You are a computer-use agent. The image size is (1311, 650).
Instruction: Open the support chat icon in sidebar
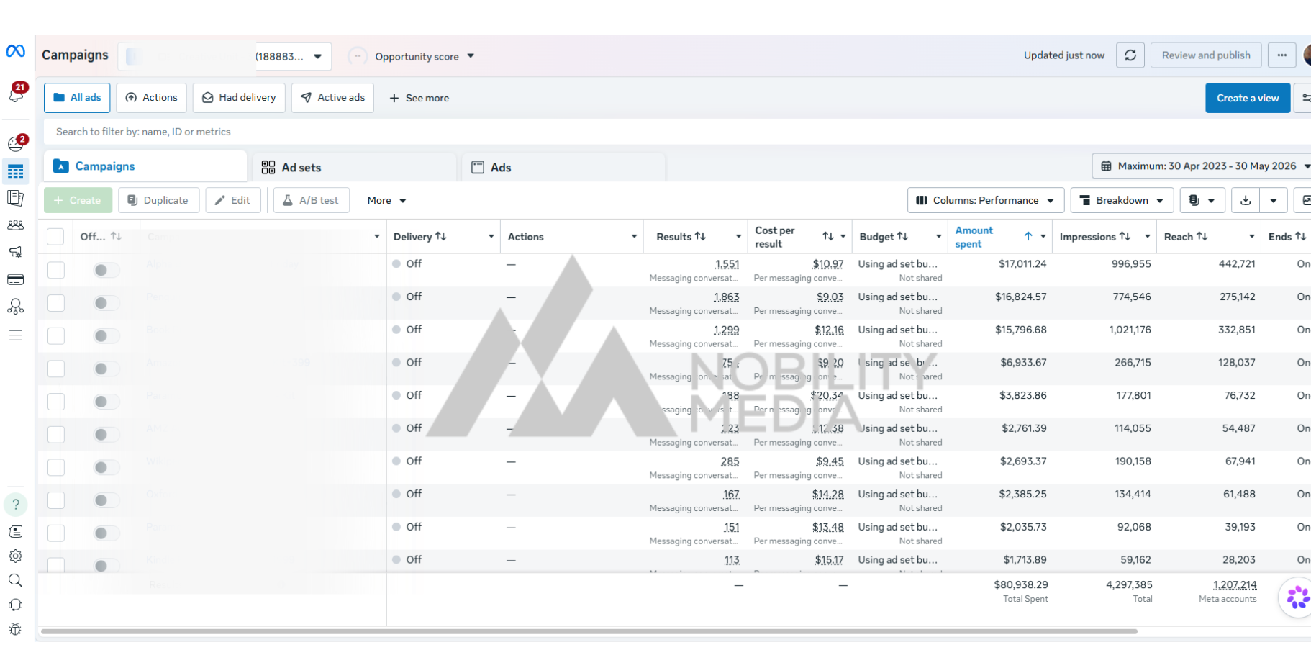[15, 605]
